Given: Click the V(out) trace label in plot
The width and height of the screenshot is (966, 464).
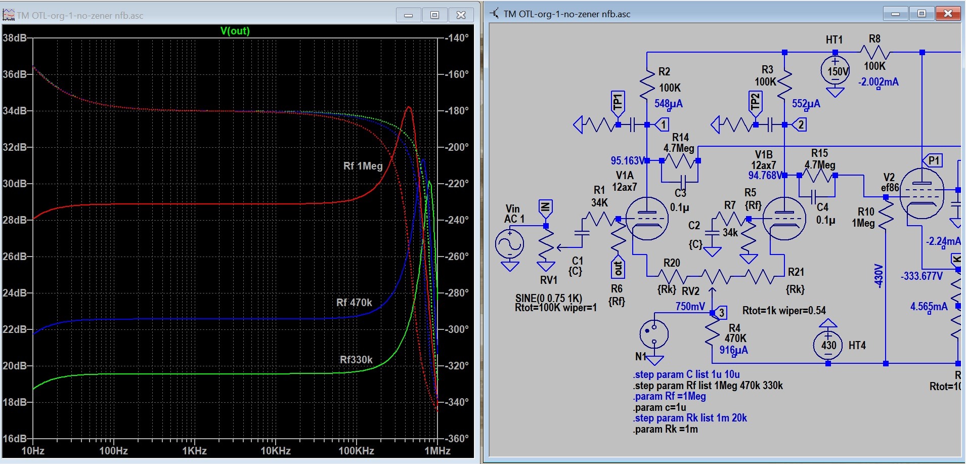Looking at the screenshot, I should (x=235, y=31).
